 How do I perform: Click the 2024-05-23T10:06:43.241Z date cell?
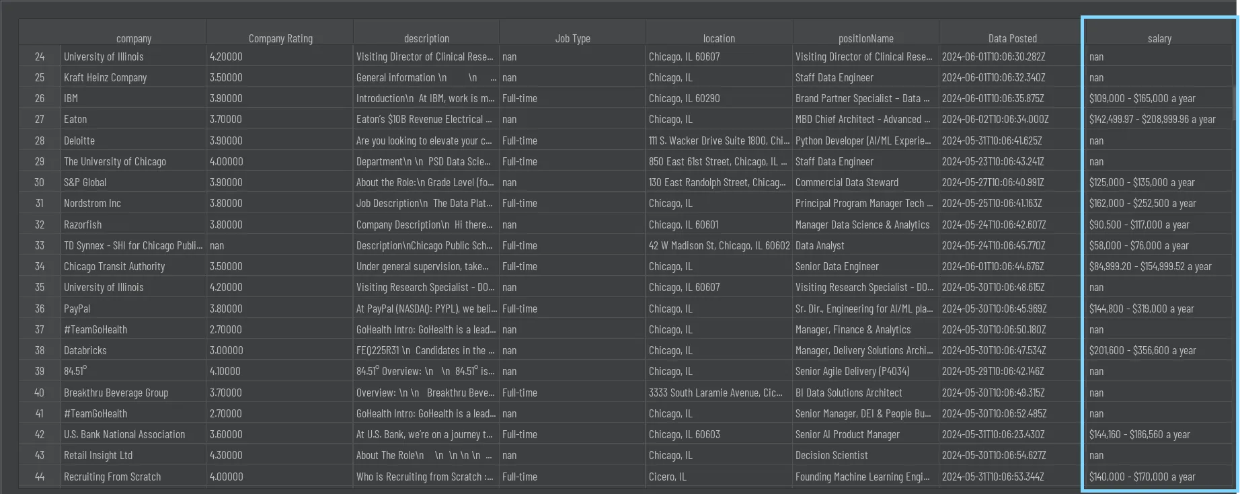[1012, 161]
